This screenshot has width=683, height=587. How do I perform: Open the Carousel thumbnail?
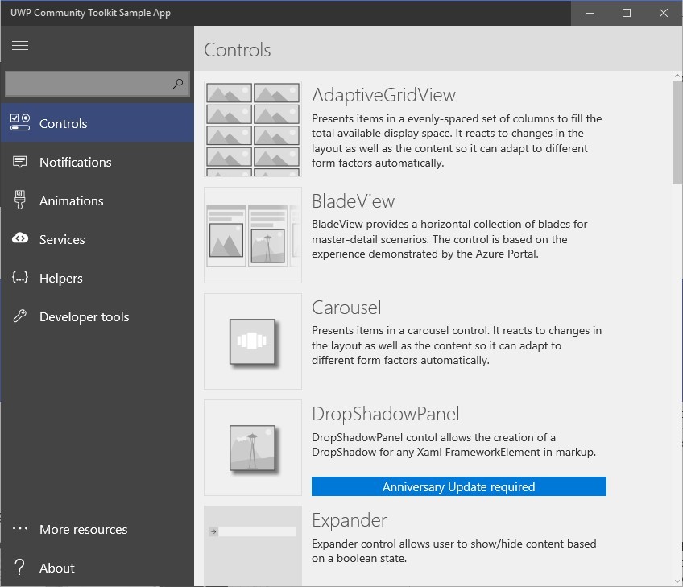pyautogui.click(x=253, y=341)
